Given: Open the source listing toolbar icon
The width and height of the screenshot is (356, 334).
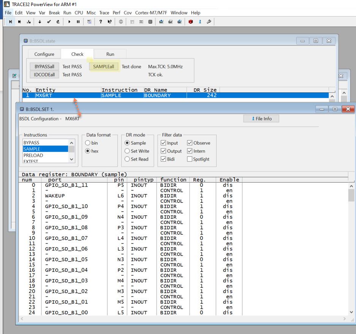Looking at the screenshot, I should pyautogui.click(x=132, y=22).
